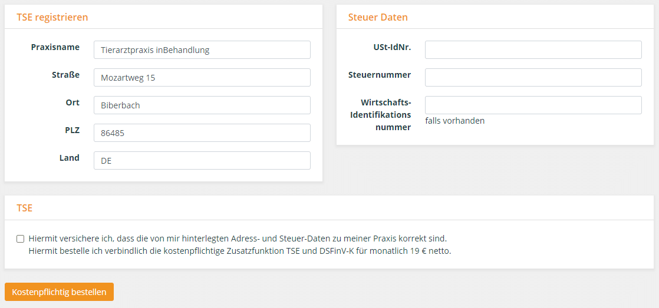Viewport: 659px width, 308px height.
Task: Focus the Straße field with Mozartweg 15
Action: click(x=202, y=78)
